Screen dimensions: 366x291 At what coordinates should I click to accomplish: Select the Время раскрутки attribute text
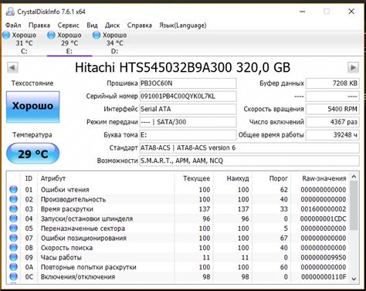click(x=67, y=209)
